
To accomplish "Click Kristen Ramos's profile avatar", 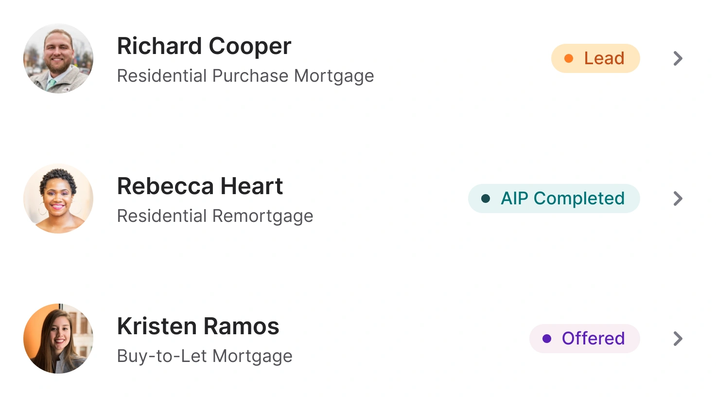I will tap(58, 339).
